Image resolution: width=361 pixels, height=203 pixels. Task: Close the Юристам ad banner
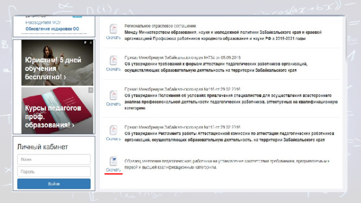tap(91, 43)
